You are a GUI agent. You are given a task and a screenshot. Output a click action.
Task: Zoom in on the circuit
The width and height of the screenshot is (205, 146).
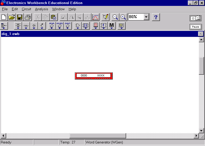(x=123, y=17)
